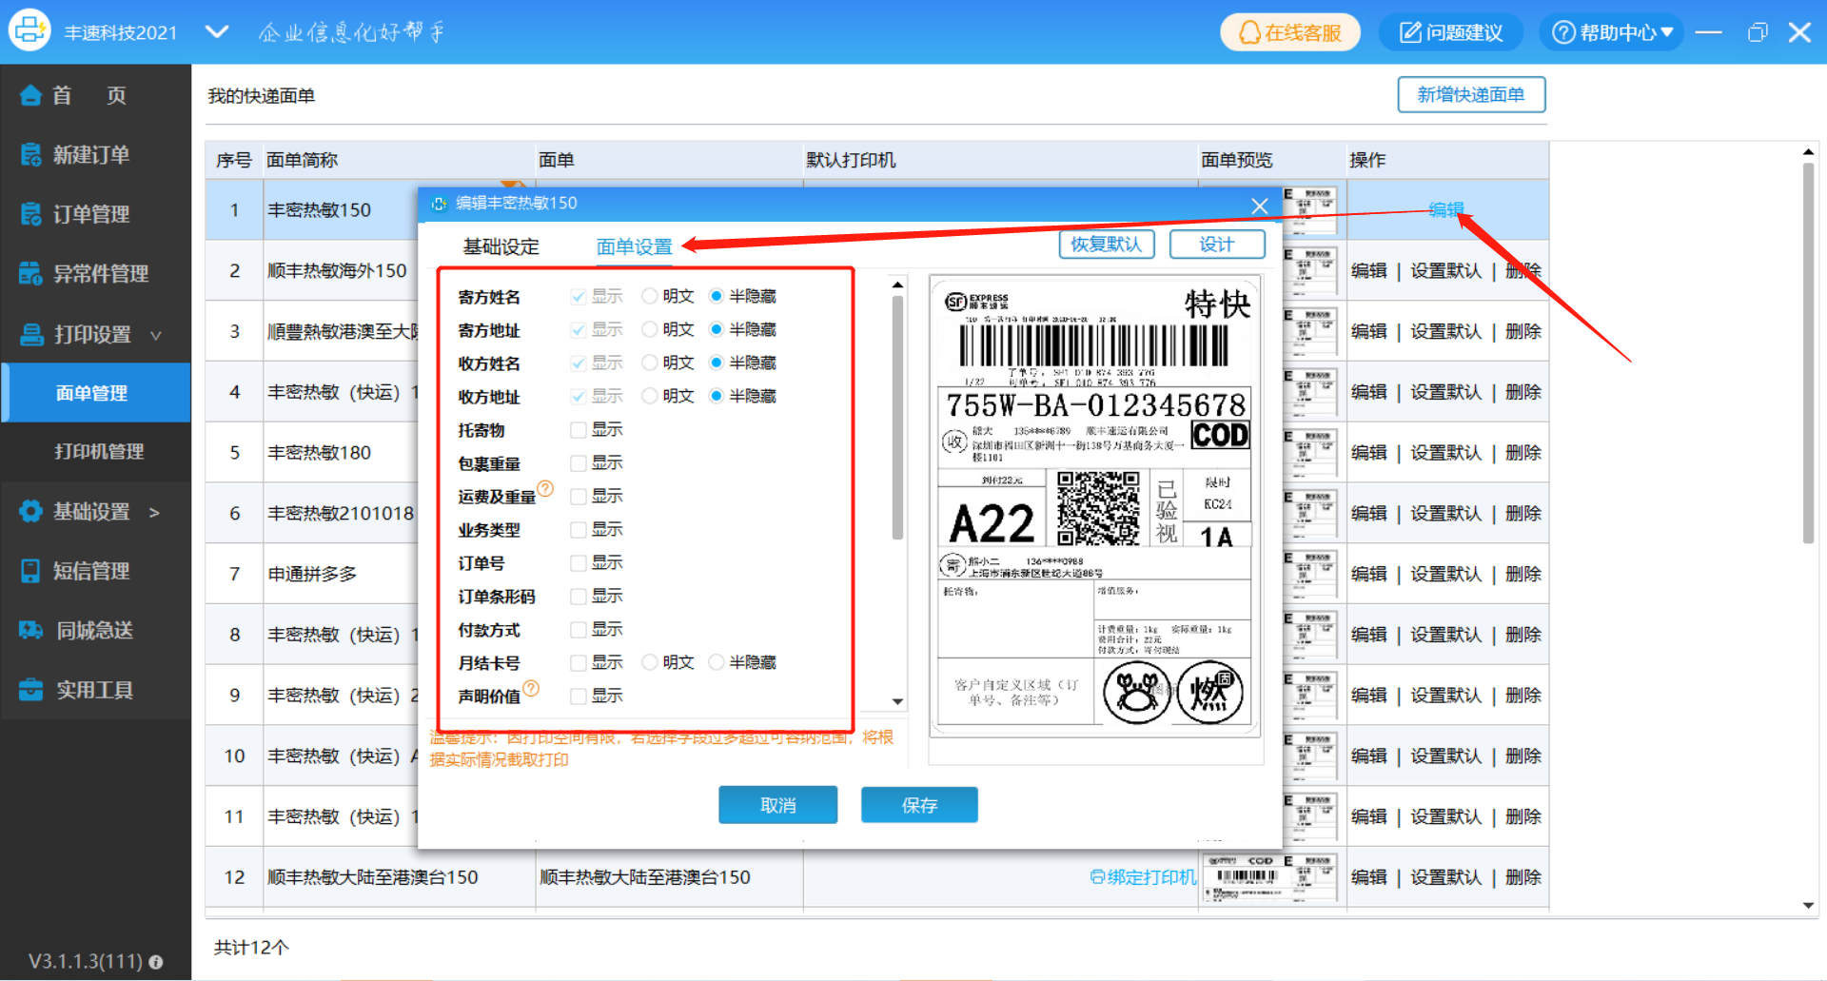Screen dimensions: 1827x981
Task: Click 设置默认 in row 5
Action: point(1445,453)
